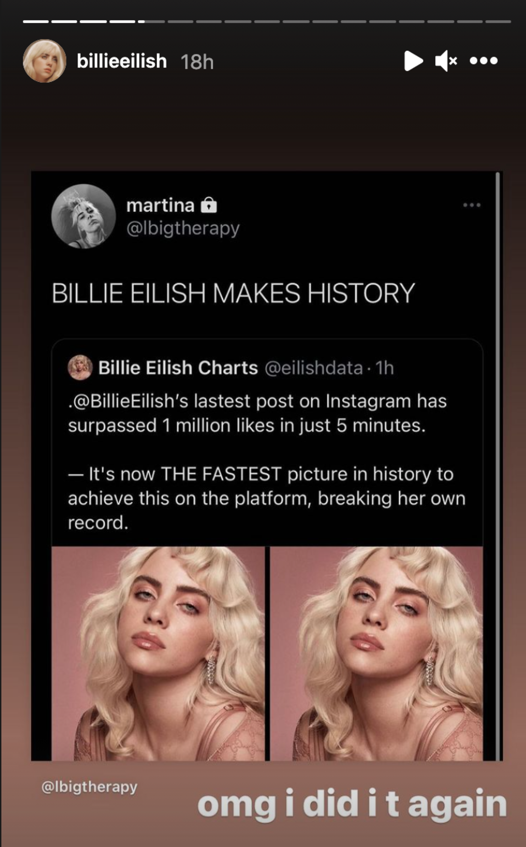Jump to the first story progress segment

click(36, 22)
